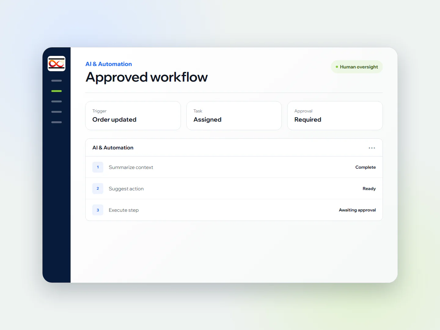Screen dimensions: 440x330
Task: Select the Execute step row
Action: click(234, 210)
